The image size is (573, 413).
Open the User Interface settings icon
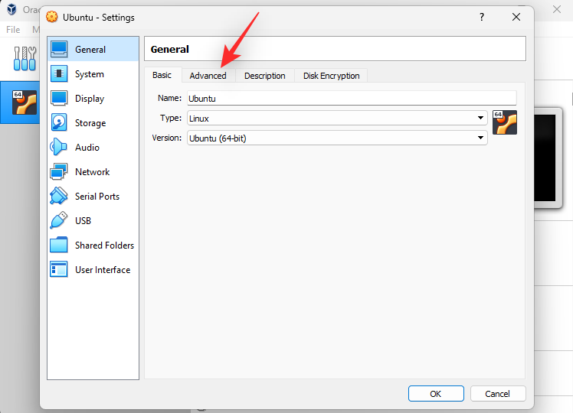[60, 270]
